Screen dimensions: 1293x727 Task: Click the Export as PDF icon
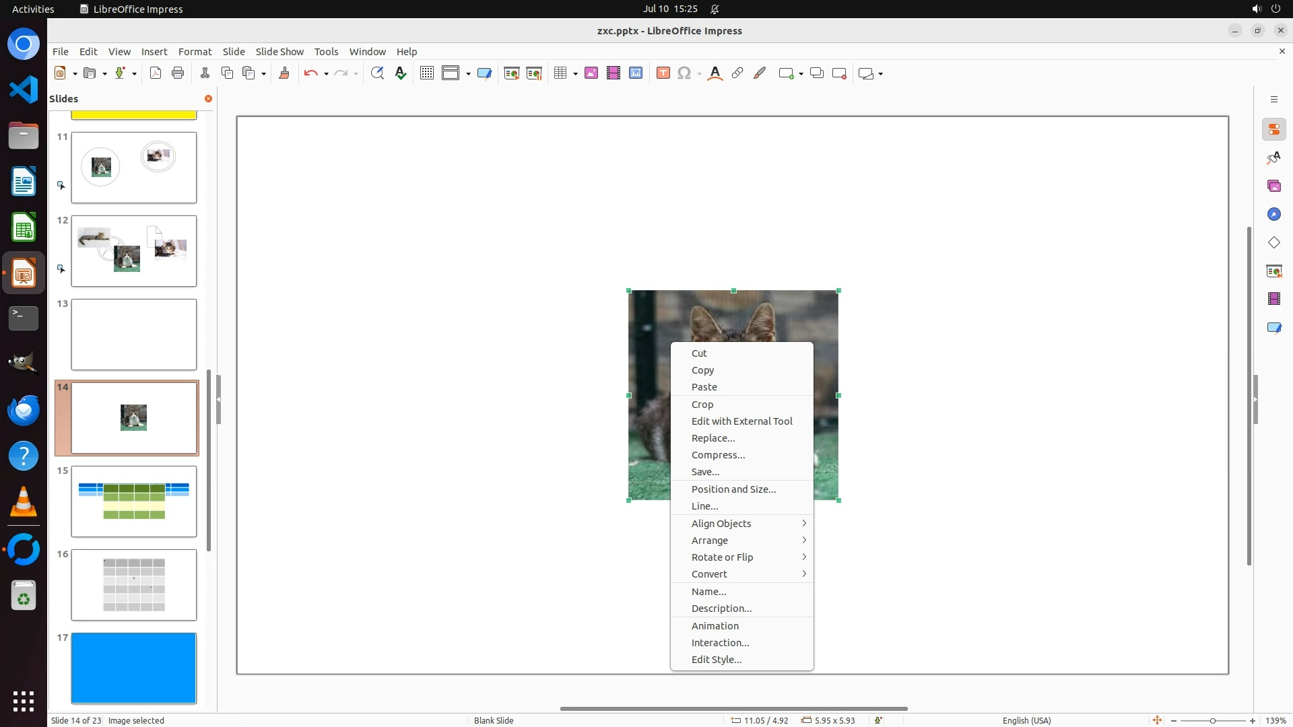156,73
